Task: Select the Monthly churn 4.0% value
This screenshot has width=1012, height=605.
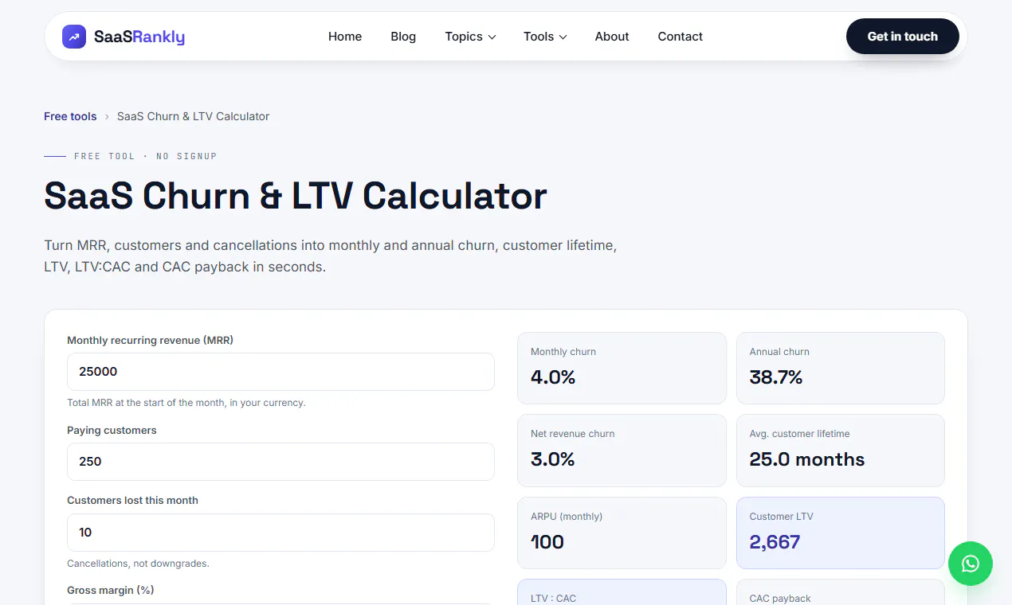Action: [553, 377]
